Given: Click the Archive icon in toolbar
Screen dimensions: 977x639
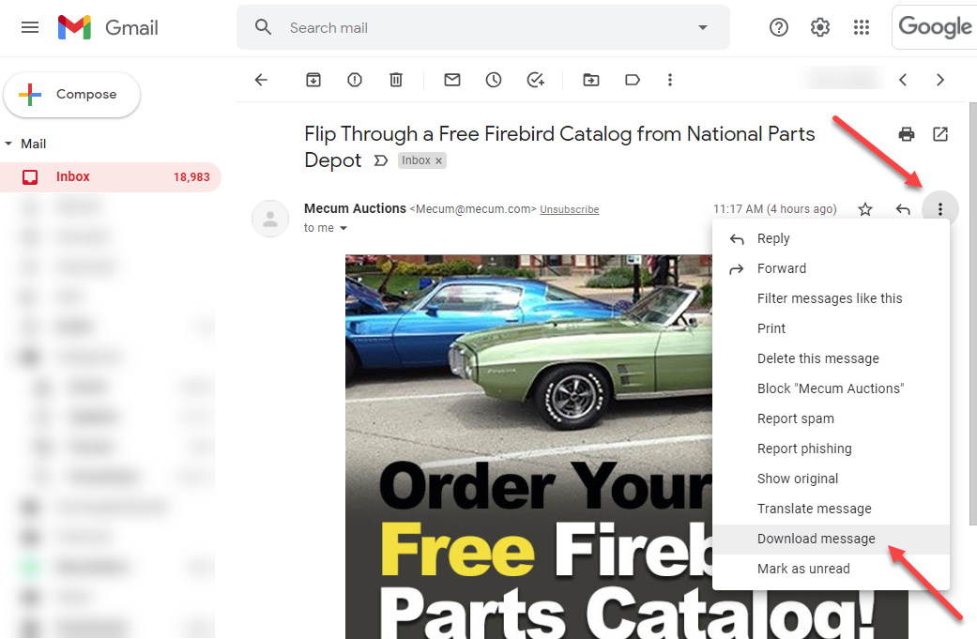Looking at the screenshot, I should click(313, 80).
